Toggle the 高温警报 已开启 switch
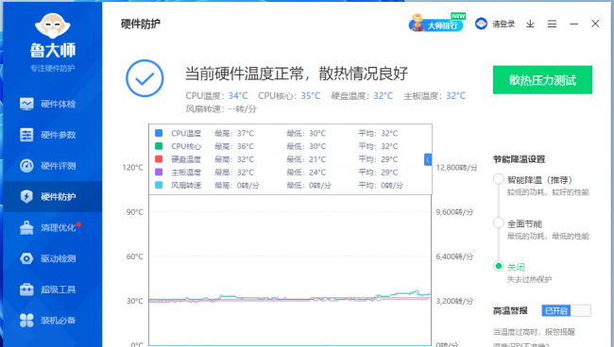 point(566,310)
